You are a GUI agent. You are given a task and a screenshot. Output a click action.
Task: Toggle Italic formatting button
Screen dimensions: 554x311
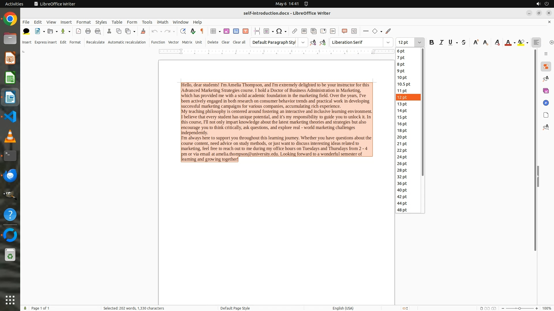(x=441, y=42)
